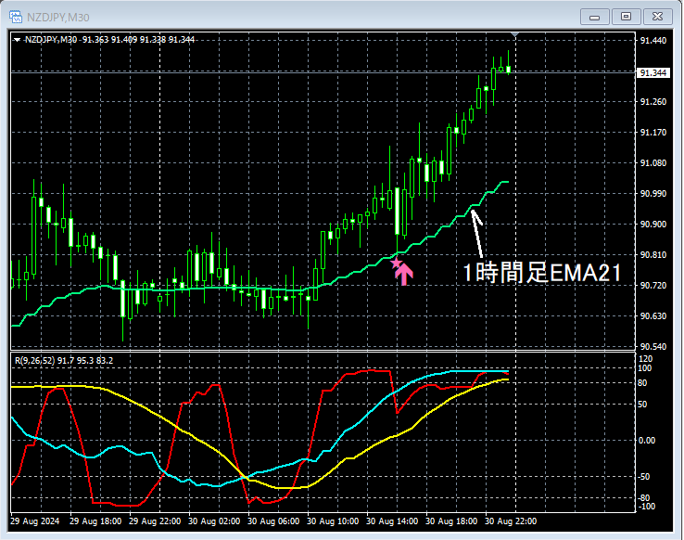Screen dimensions: 684x540
Task: Click the 90.540 price scale value
Action: [x=653, y=347]
